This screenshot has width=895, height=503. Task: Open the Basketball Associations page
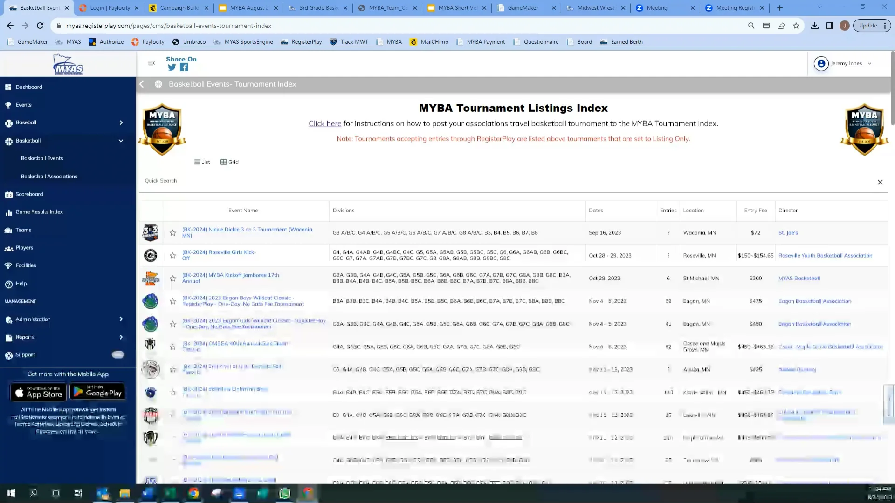point(48,176)
